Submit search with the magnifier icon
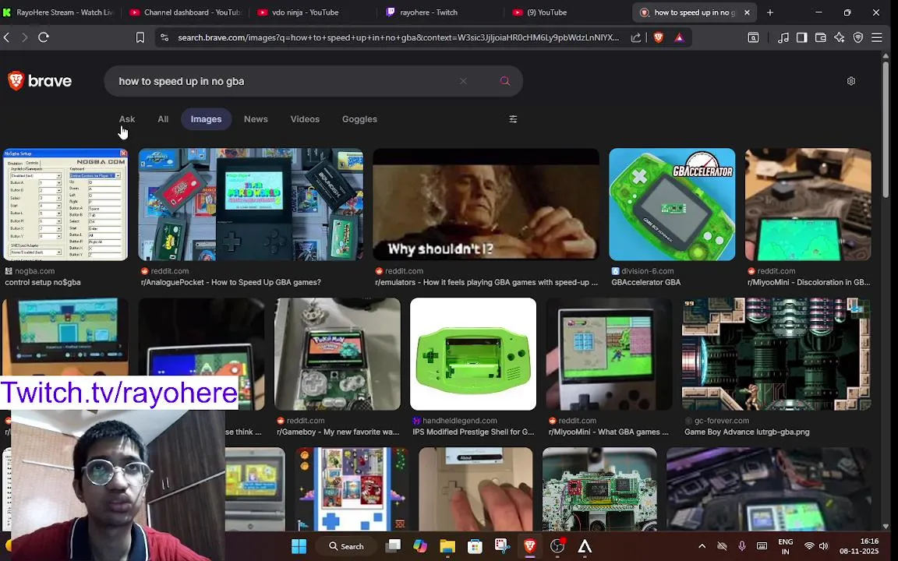The width and height of the screenshot is (898, 561). point(504,81)
